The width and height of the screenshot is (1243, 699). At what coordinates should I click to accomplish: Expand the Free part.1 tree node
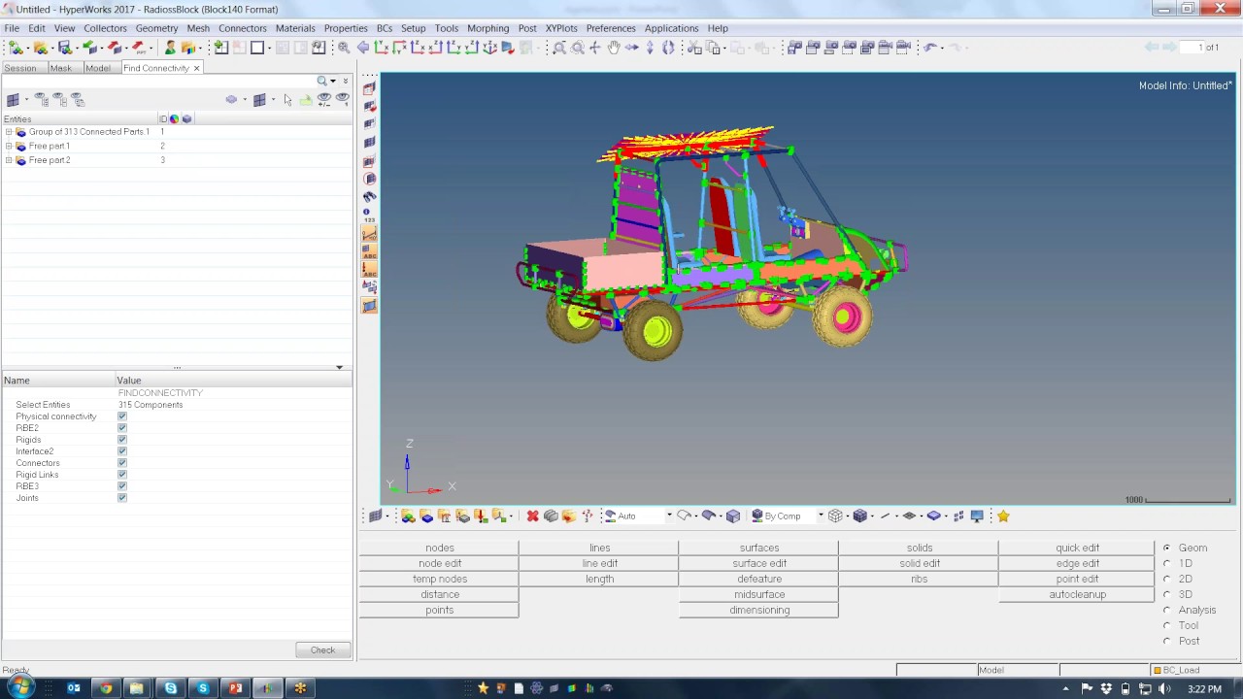point(9,146)
